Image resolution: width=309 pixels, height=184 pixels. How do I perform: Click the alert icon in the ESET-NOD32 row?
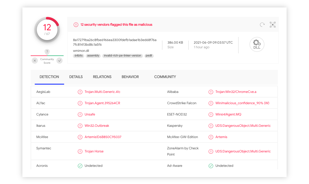tap(211, 114)
